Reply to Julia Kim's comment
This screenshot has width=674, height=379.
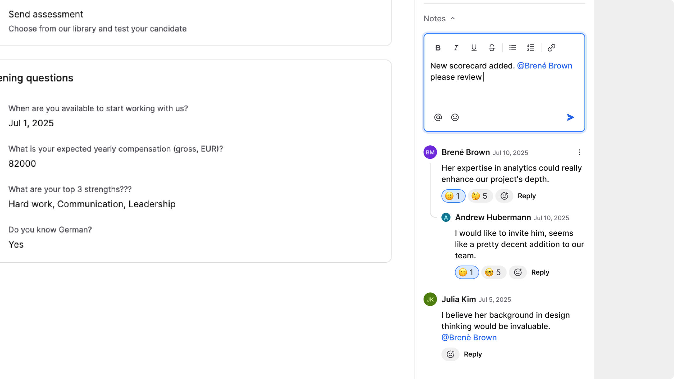(x=473, y=354)
